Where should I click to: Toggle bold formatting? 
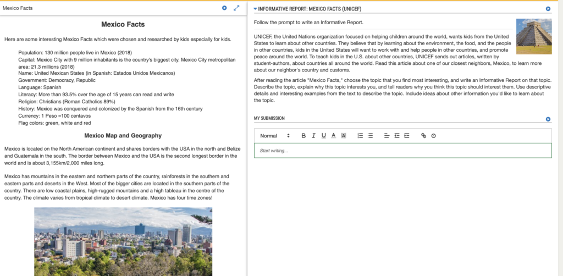(303, 136)
